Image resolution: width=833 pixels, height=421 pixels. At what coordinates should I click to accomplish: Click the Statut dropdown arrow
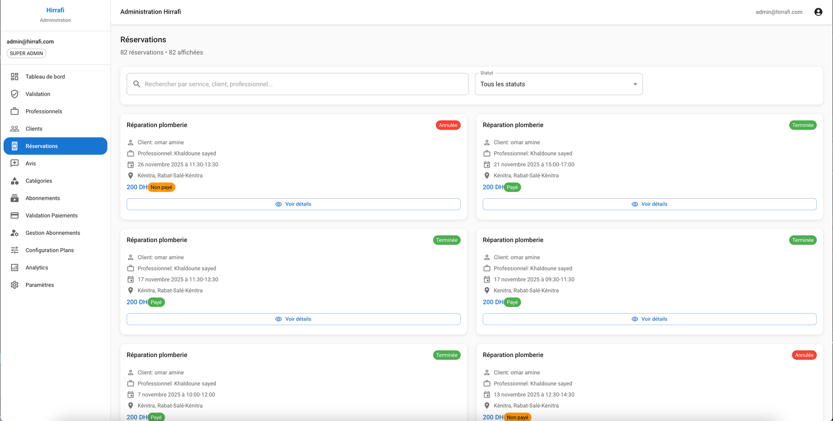[x=635, y=84]
